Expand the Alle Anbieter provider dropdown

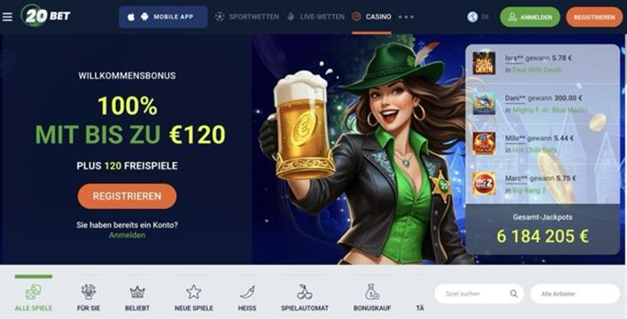(x=575, y=294)
